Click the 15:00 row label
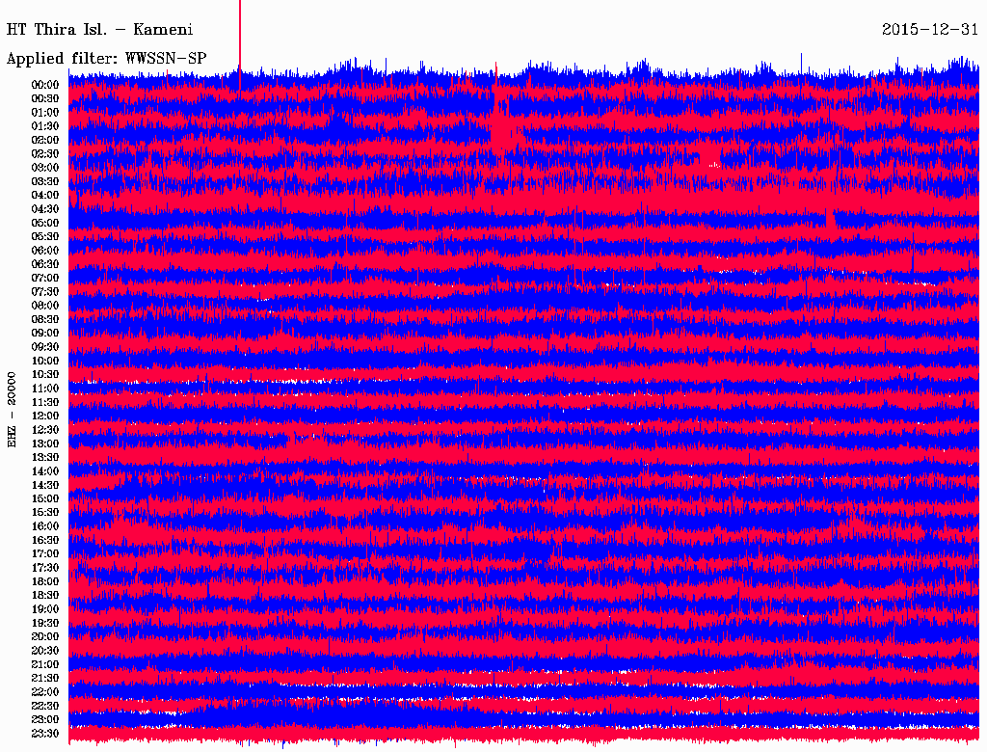The width and height of the screenshot is (987, 752). [x=45, y=498]
